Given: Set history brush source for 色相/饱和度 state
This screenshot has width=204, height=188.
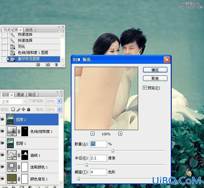Looking at the screenshot, I should (x=4, y=53).
